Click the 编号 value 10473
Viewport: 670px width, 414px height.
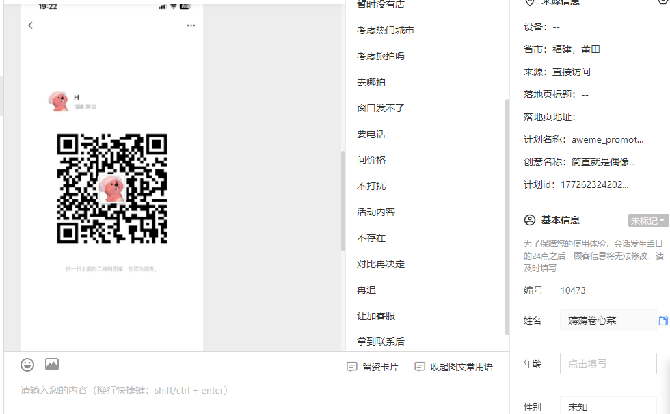point(573,290)
